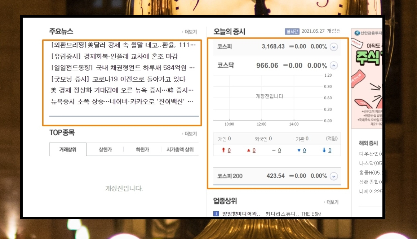Open 더보기 next to 주요뉴스
Image resolution: width=417 pixels, height=239 pixels.
(x=190, y=32)
